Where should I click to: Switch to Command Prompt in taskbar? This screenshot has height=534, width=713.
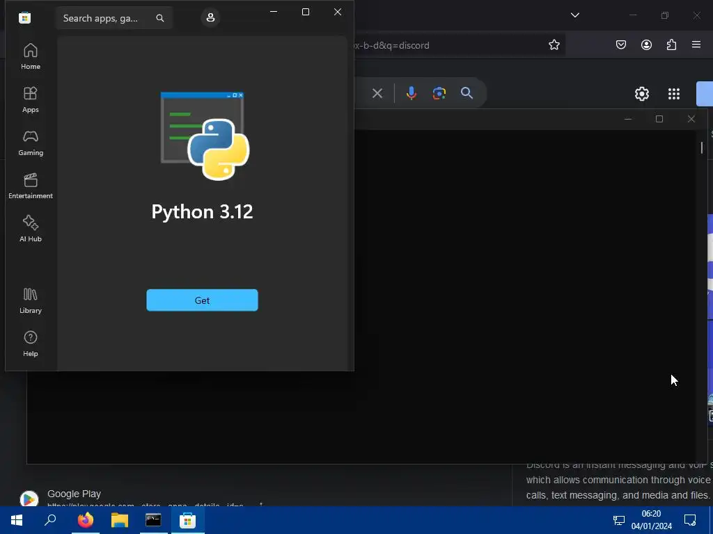tap(153, 520)
